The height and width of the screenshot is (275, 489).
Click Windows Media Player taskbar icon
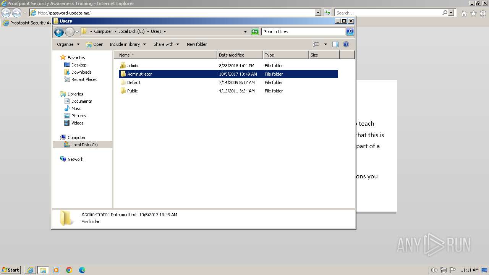(56, 270)
